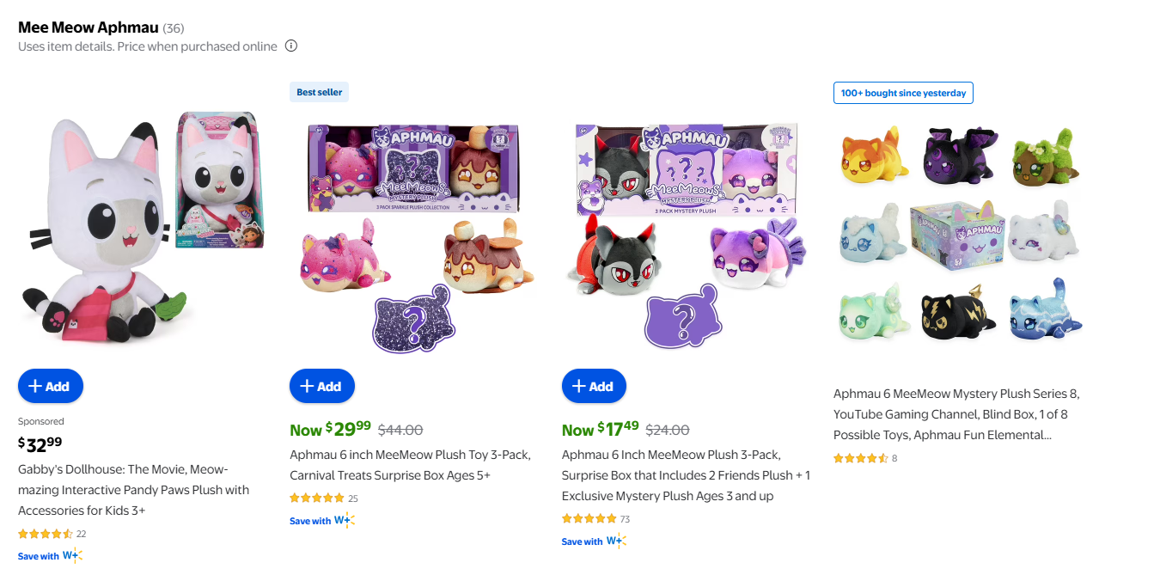Open 'Gabby's Dollhouse: The Movie' product title link
The width and height of the screenshot is (1160, 581).
[x=133, y=490]
